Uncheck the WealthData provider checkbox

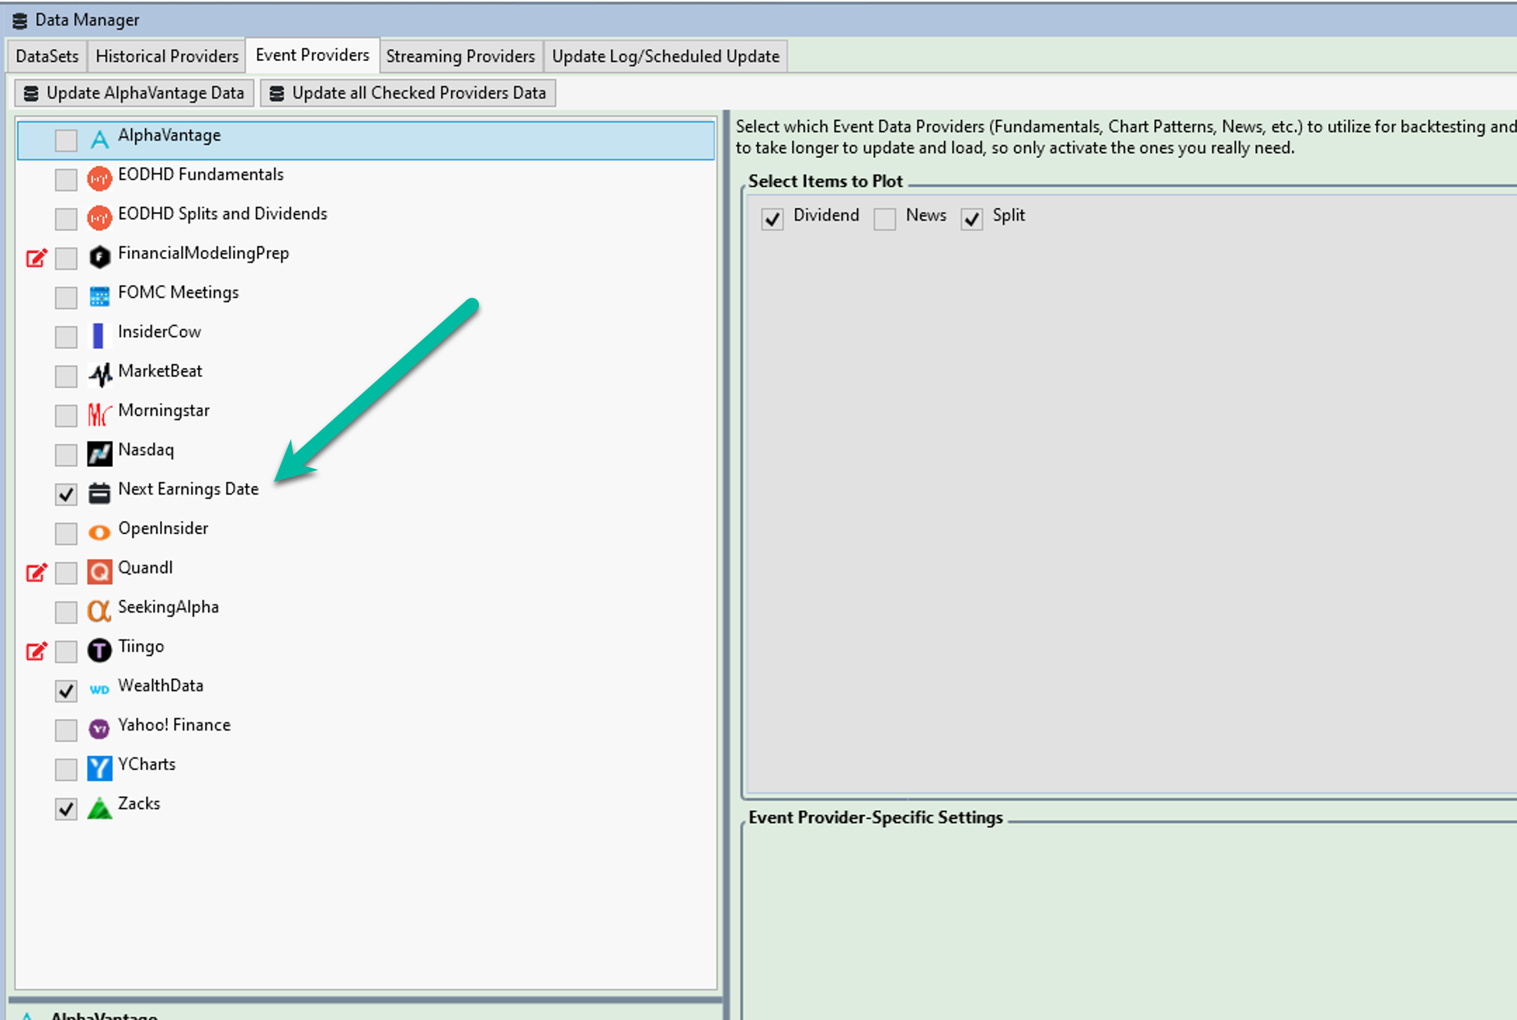(x=66, y=691)
